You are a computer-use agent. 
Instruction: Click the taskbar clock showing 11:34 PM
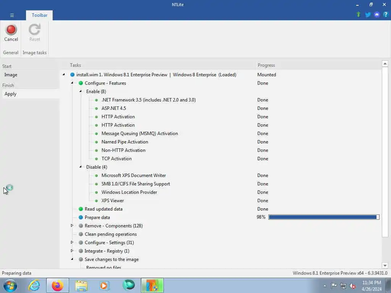(x=372, y=286)
